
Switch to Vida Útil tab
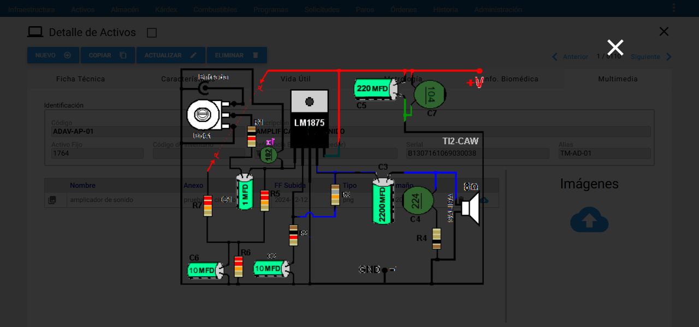295,79
